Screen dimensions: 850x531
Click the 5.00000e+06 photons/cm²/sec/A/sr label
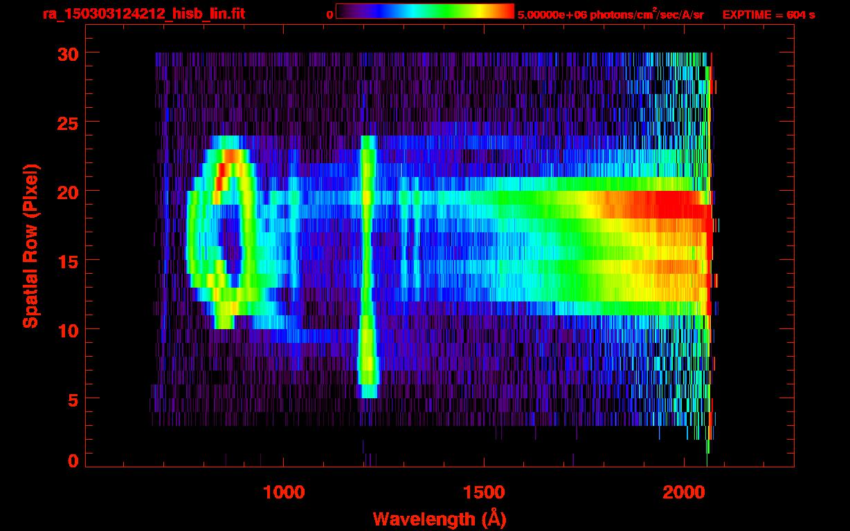point(611,14)
